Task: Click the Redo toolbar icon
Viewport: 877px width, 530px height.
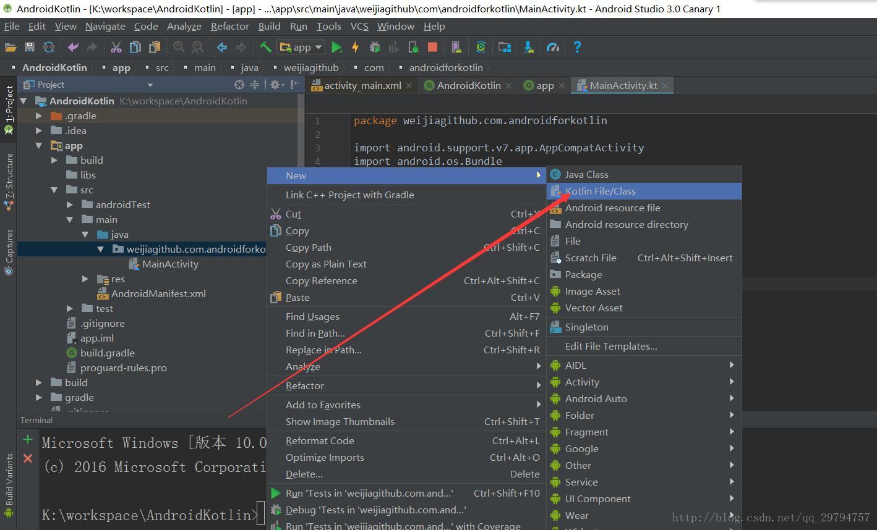Action: 92,47
